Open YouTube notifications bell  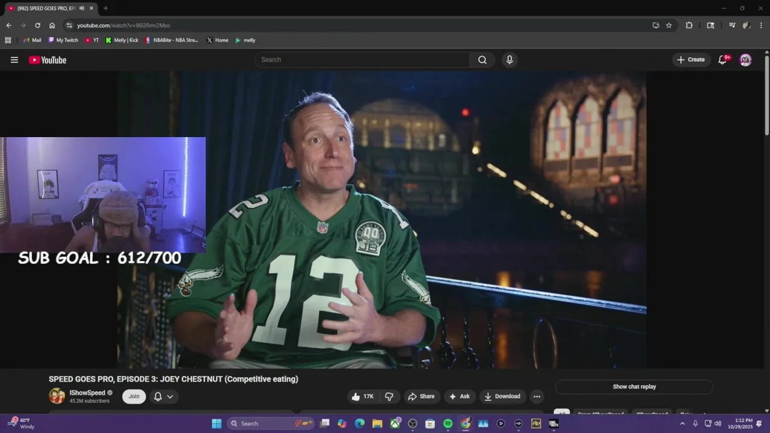tap(723, 60)
